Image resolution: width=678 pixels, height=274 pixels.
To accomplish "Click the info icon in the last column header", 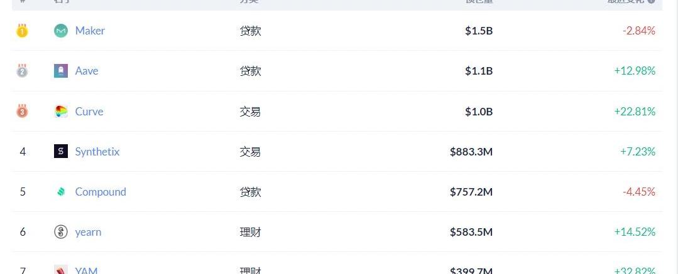I will coord(652,1).
